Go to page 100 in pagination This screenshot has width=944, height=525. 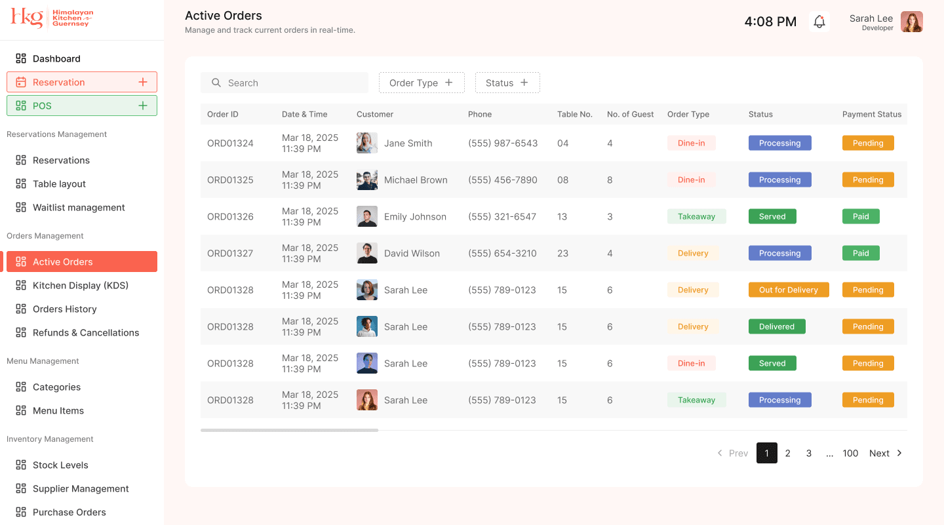tap(850, 453)
